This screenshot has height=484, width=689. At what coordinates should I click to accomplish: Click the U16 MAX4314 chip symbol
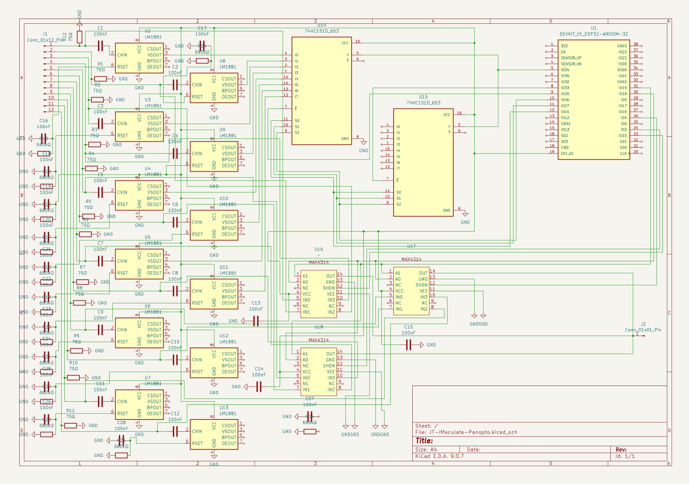coord(318,294)
